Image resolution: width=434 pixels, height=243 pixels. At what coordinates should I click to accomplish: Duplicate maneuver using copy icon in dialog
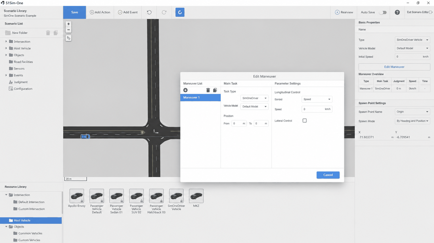pos(215,90)
